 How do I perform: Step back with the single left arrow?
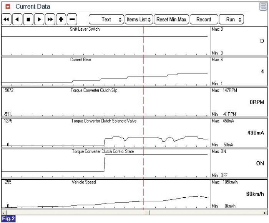click(17, 20)
